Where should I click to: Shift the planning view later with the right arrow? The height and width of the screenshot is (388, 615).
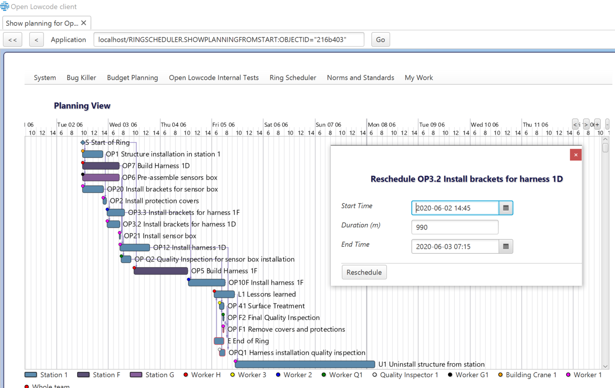[585, 125]
